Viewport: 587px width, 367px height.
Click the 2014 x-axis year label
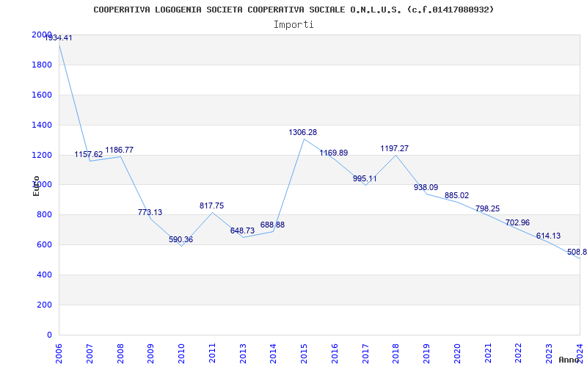274,353
